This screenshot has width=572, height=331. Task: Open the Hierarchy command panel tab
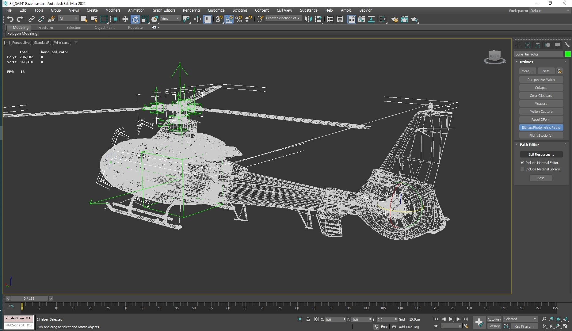(537, 45)
